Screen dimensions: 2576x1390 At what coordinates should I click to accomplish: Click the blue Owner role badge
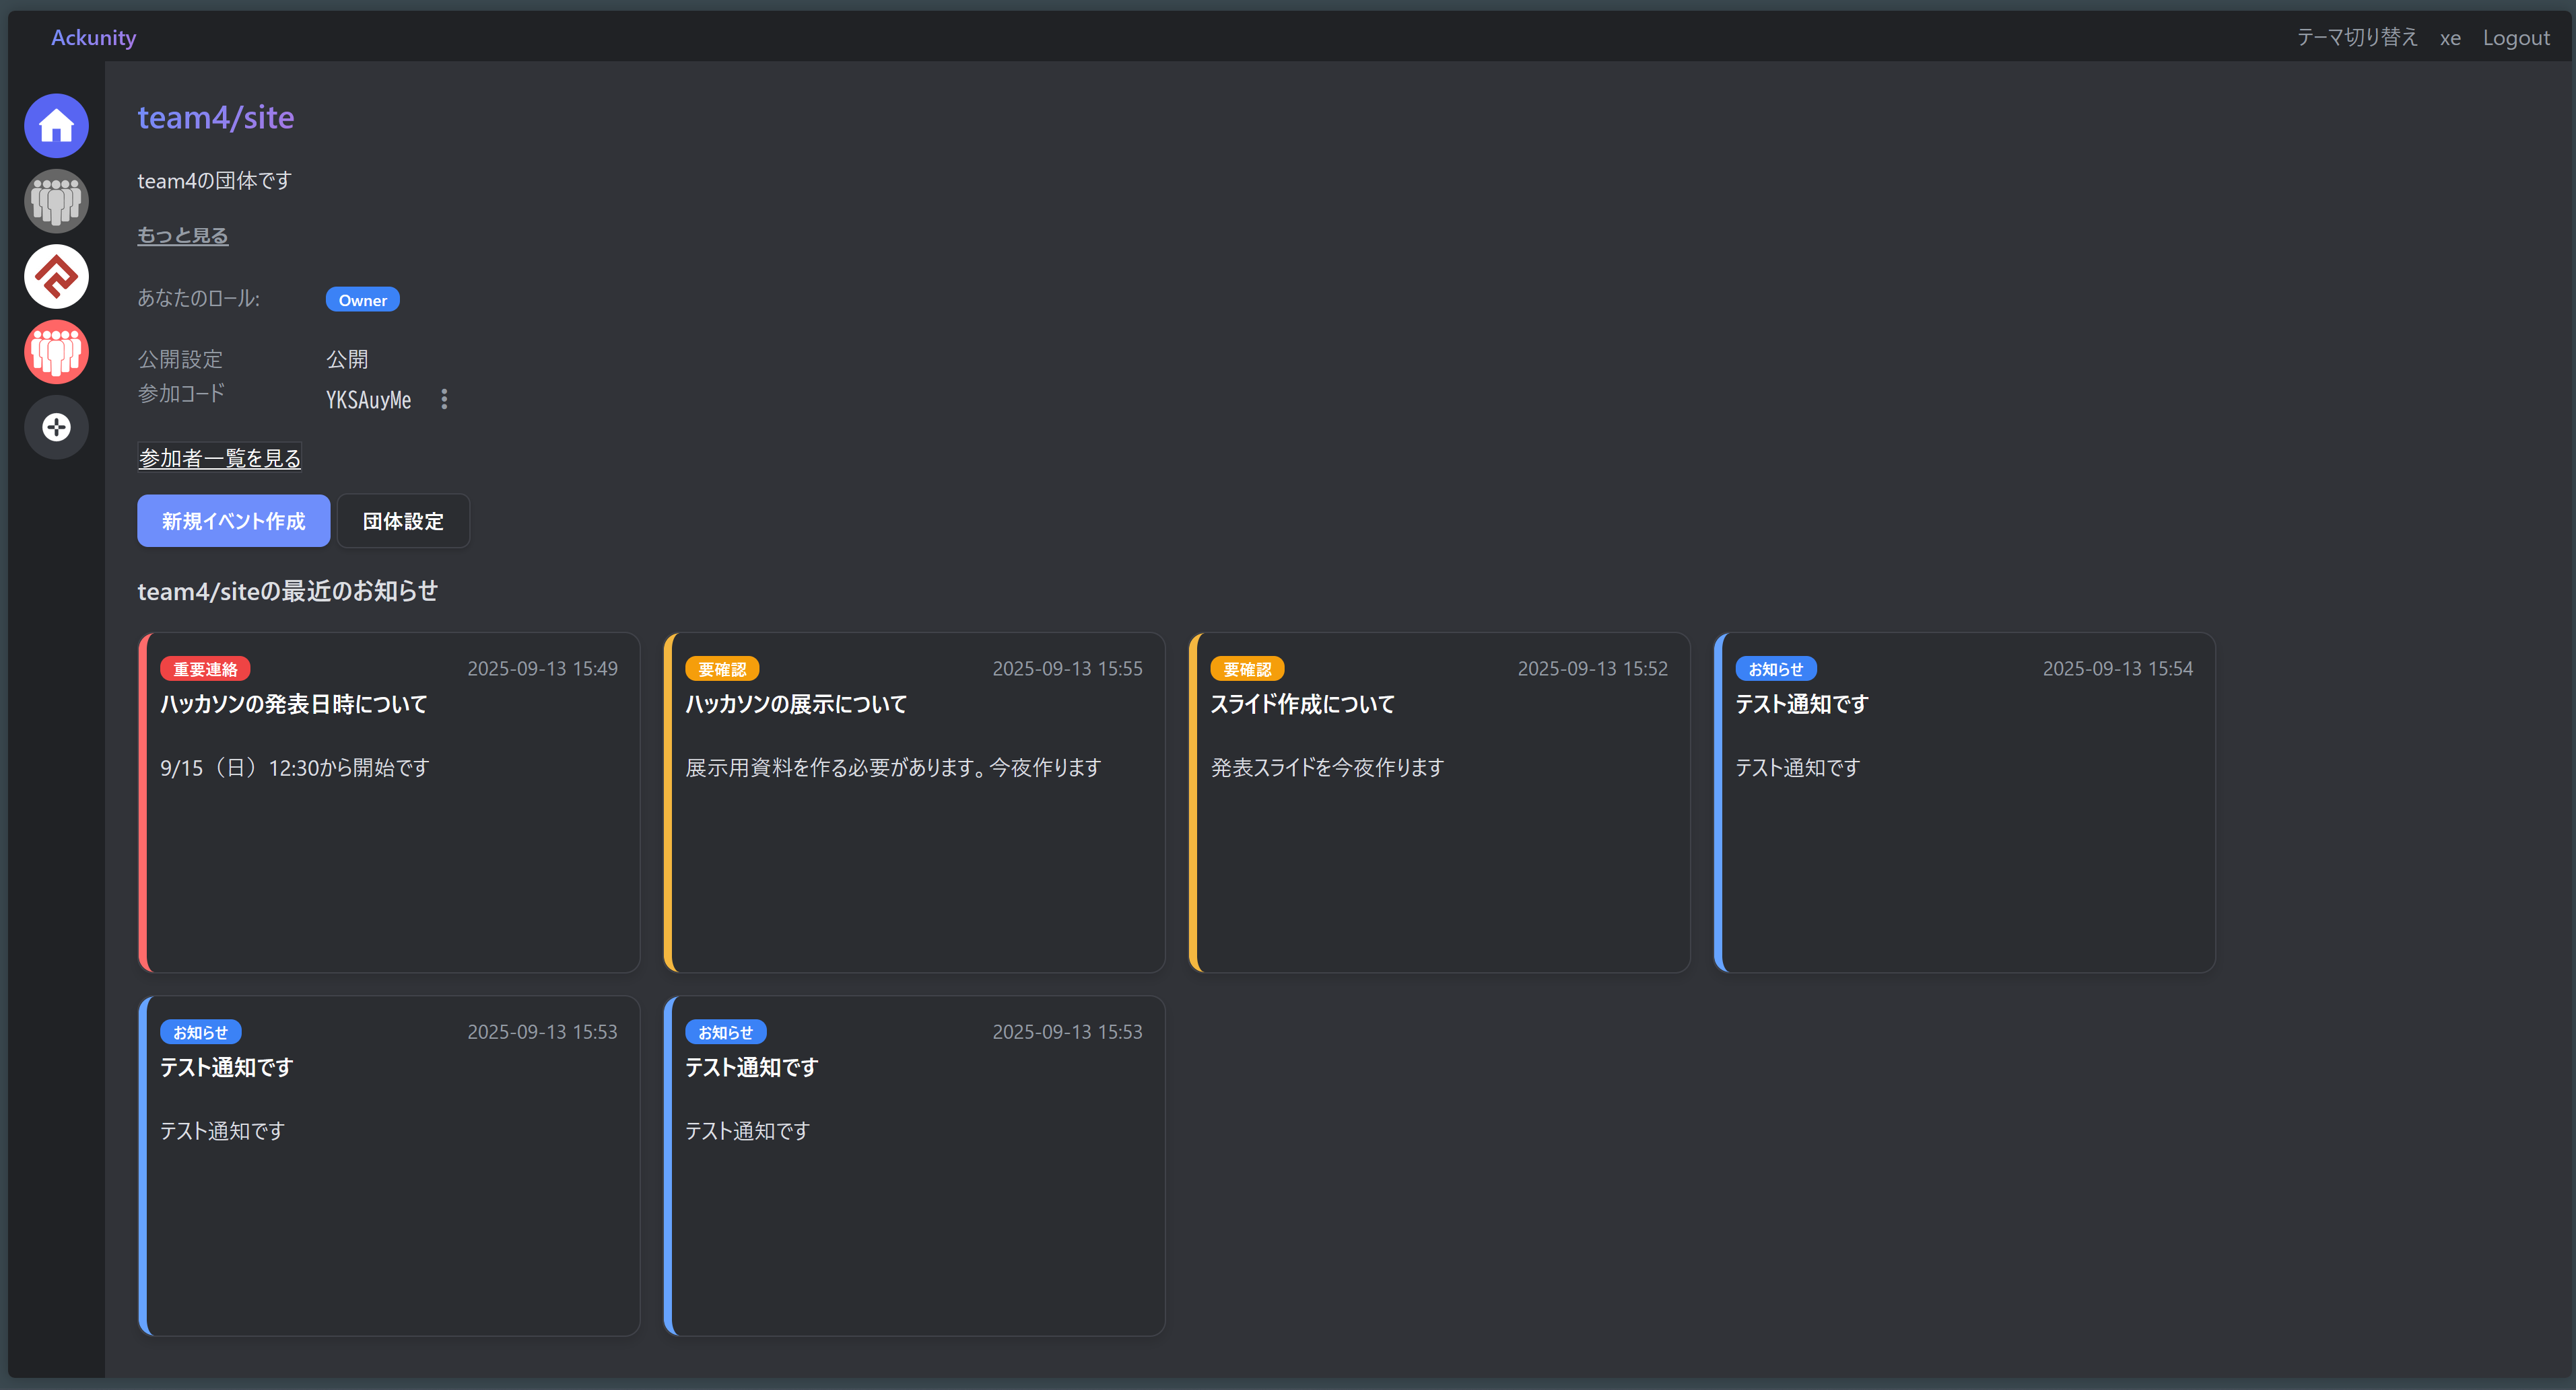point(362,299)
